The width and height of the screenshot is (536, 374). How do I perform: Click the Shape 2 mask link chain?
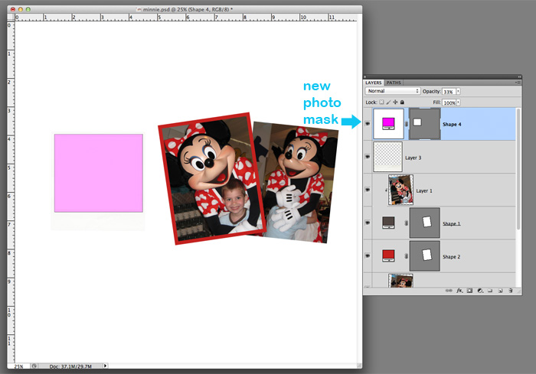point(407,255)
